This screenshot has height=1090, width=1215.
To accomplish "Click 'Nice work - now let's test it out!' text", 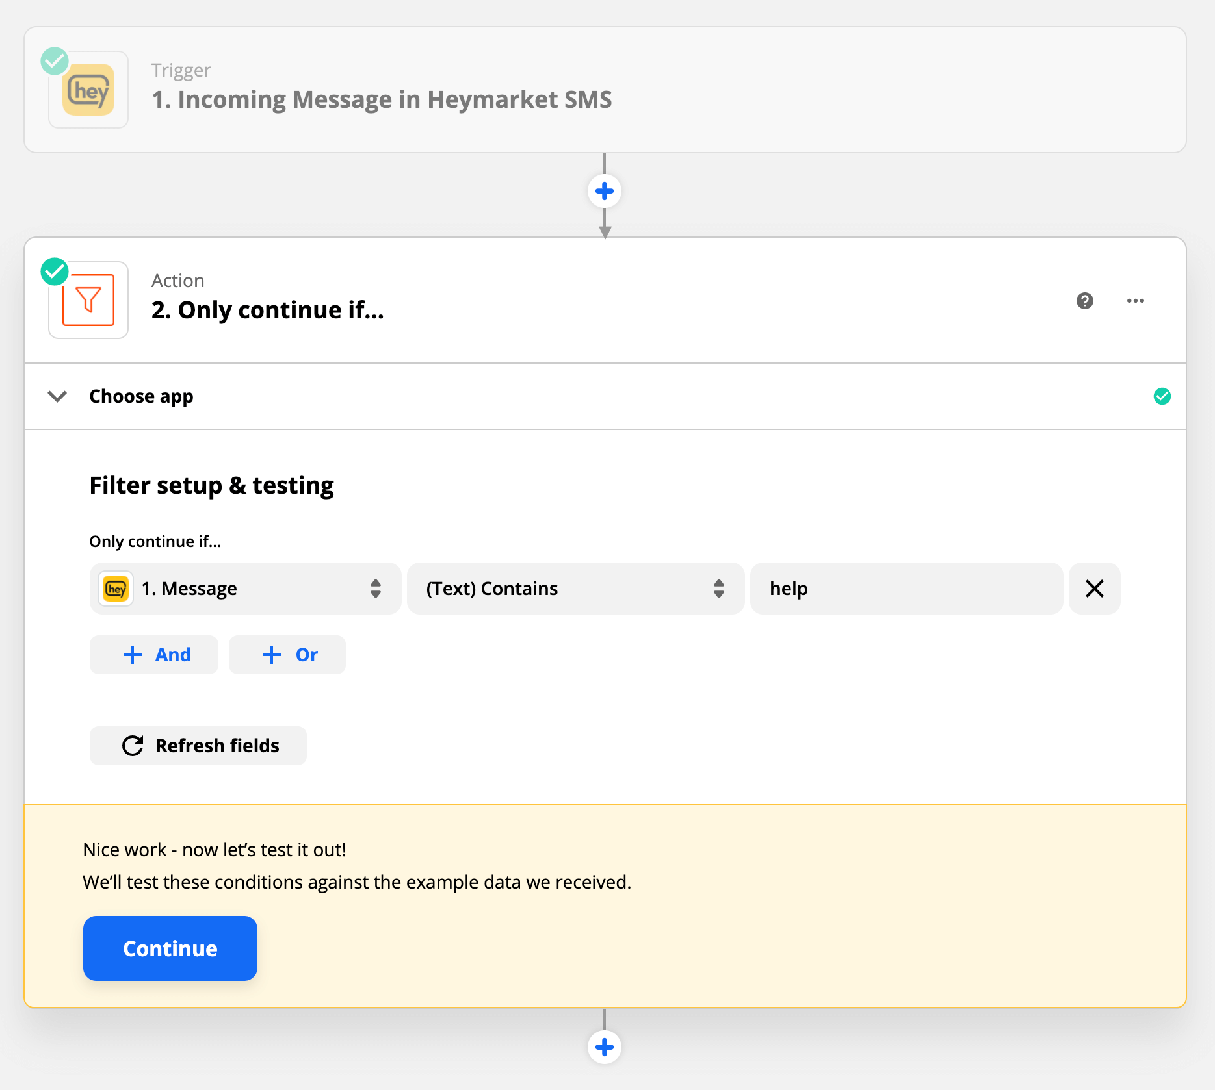I will [215, 850].
